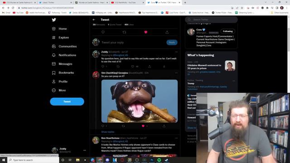Click the share icon under the dog image
290x163 pixels.
(x=164, y=126)
